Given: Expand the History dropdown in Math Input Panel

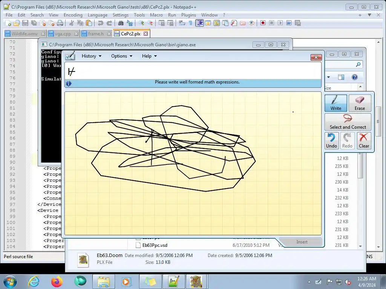Looking at the screenshot, I should point(92,56).
